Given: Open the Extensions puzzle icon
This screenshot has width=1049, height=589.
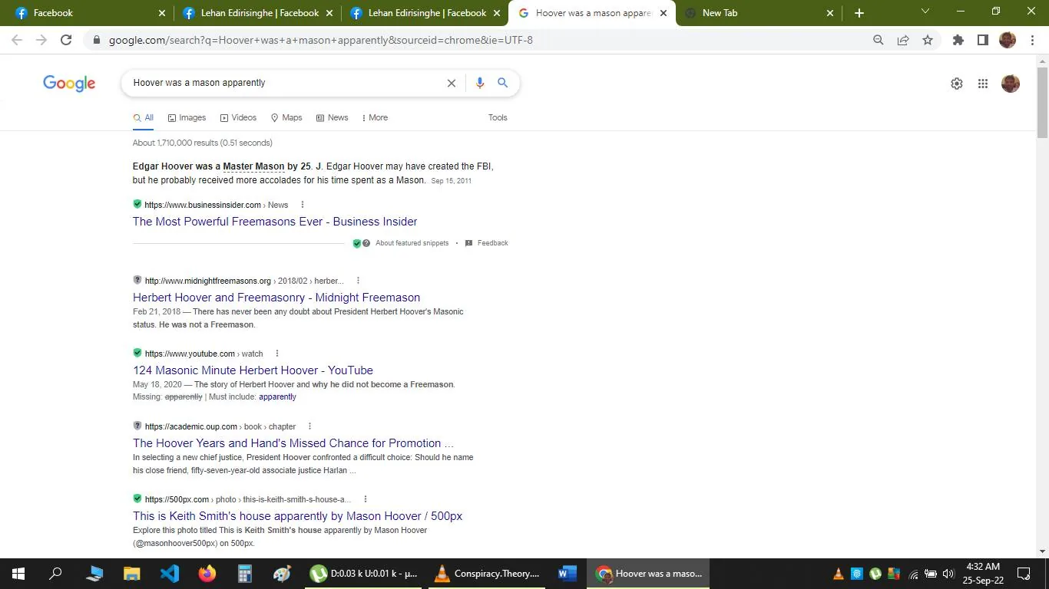Looking at the screenshot, I should [x=958, y=38].
